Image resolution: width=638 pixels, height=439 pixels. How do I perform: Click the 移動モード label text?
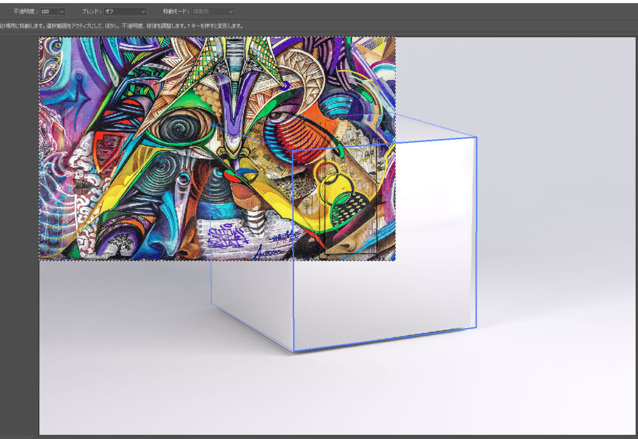click(176, 11)
